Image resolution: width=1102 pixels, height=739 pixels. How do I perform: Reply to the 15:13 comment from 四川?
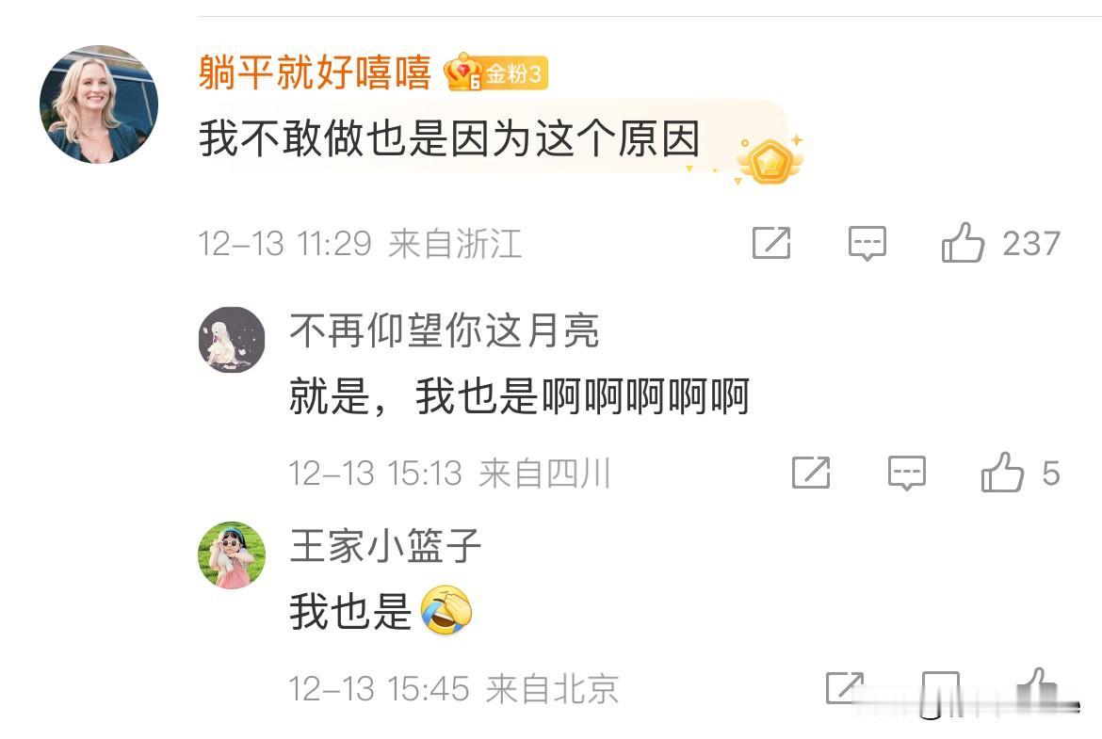coord(907,472)
